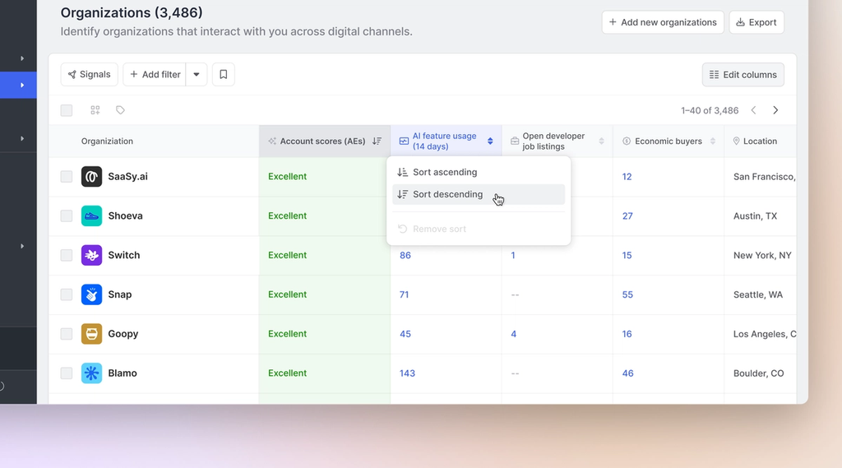This screenshot has width=842, height=468.
Task: Click the bookmark saved-view icon
Action: [x=224, y=74]
